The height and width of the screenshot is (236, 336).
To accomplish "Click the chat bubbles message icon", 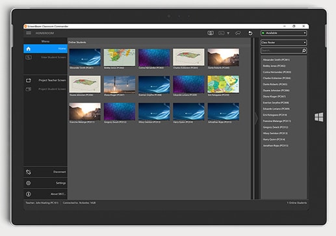I will click(x=238, y=33).
